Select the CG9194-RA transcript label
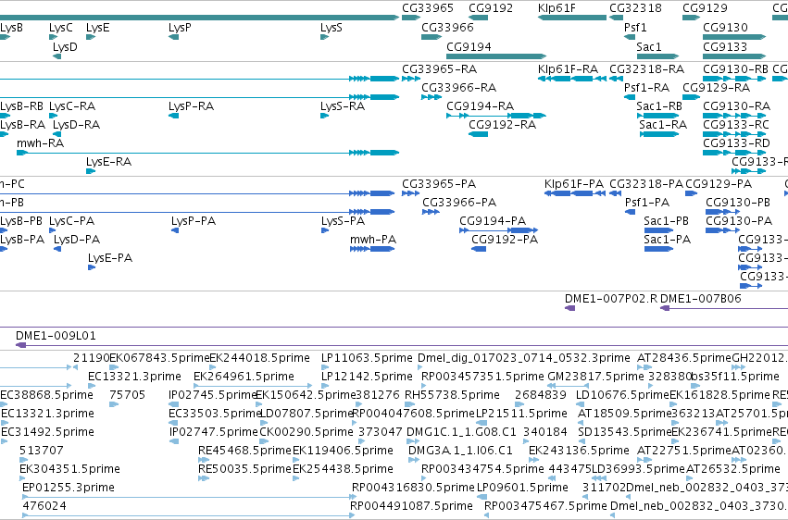The width and height of the screenshot is (788, 520). click(x=480, y=106)
